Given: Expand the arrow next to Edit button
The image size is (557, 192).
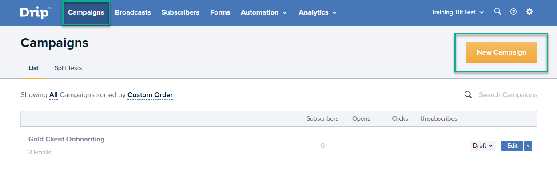Looking at the screenshot, I should click(x=528, y=145).
